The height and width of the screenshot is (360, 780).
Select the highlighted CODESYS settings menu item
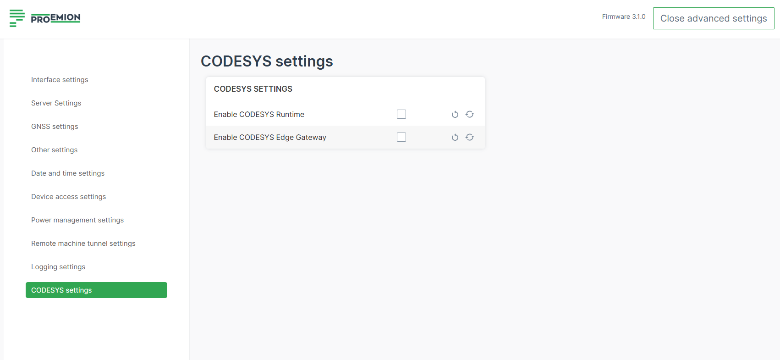tap(96, 290)
